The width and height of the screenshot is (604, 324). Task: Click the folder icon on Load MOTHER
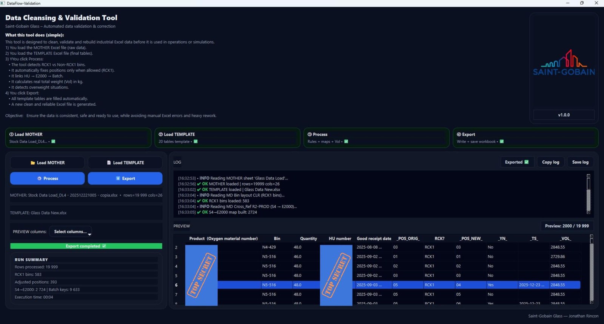tap(33, 163)
